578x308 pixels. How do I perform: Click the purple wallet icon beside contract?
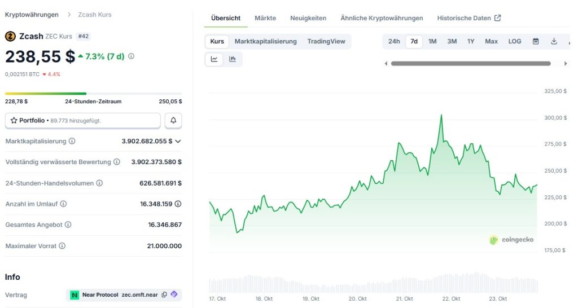pyautogui.click(x=174, y=294)
